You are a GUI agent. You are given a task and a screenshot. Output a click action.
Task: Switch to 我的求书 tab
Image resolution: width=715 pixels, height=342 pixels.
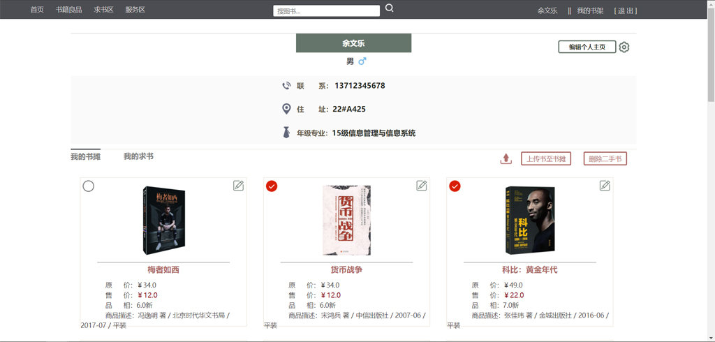[138, 156]
